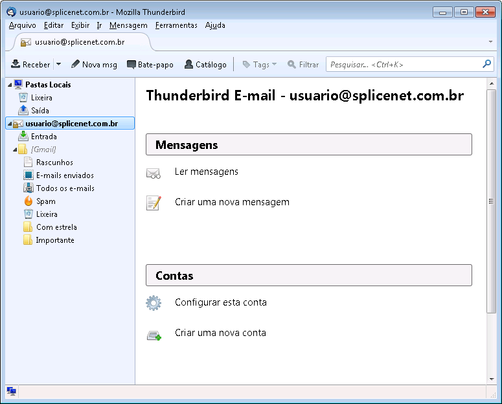The image size is (502, 404).
Task: Collapse the [Gmail] folder
Action: point(15,150)
